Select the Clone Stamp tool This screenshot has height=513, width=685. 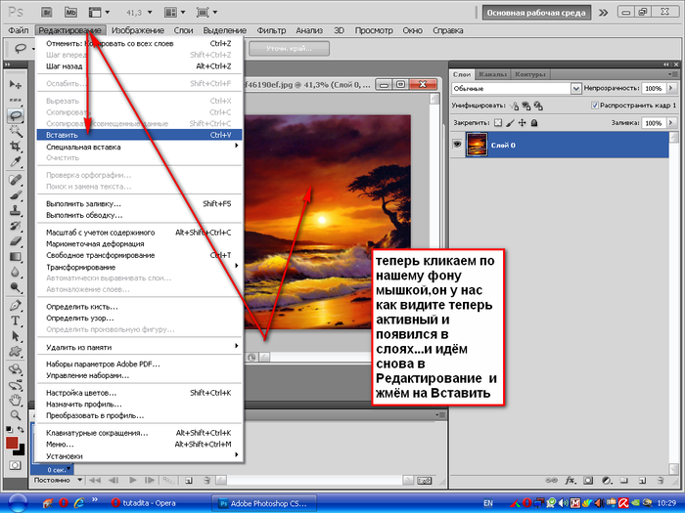click(x=16, y=210)
